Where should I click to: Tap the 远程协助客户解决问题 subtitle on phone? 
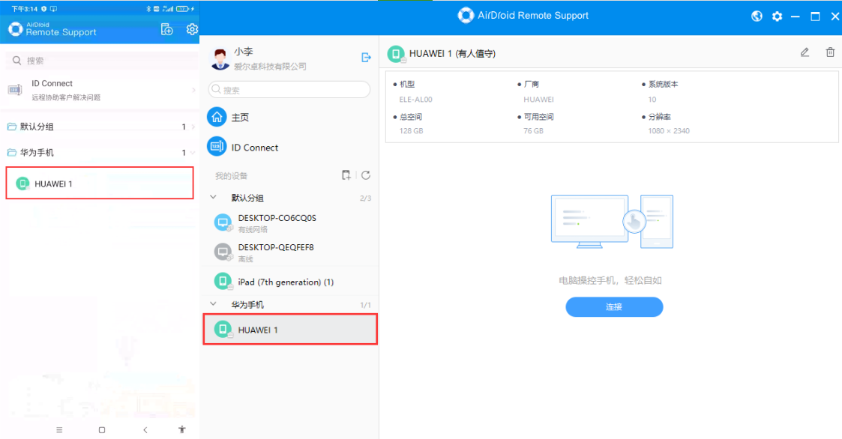pyautogui.click(x=66, y=97)
